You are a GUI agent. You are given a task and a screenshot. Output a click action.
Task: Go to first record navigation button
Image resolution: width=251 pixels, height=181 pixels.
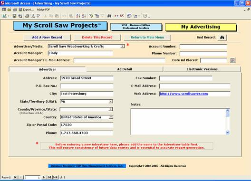[x=15, y=177]
